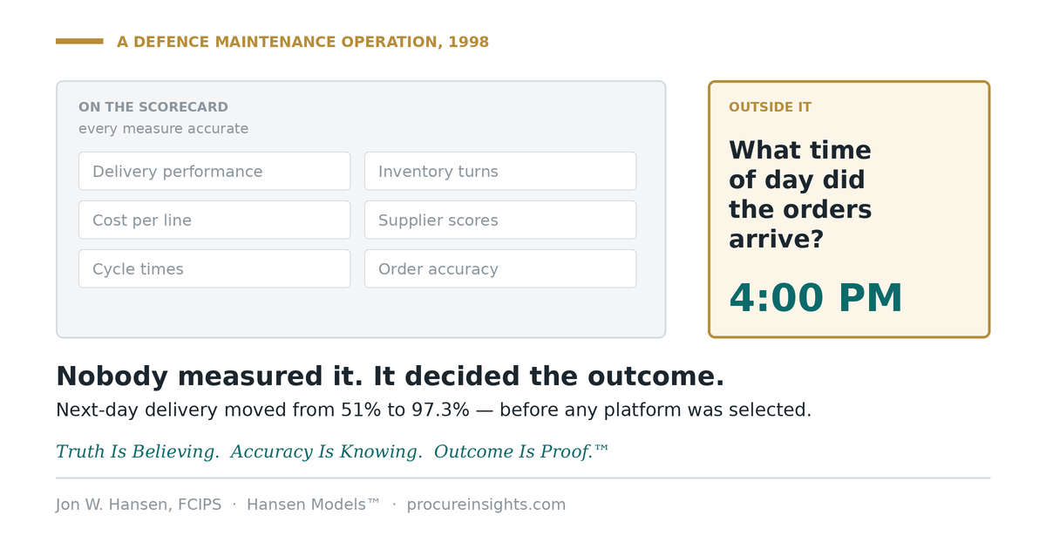Click the Cycle times box
The width and height of the screenshot is (1046, 549).
tap(214, 268)
